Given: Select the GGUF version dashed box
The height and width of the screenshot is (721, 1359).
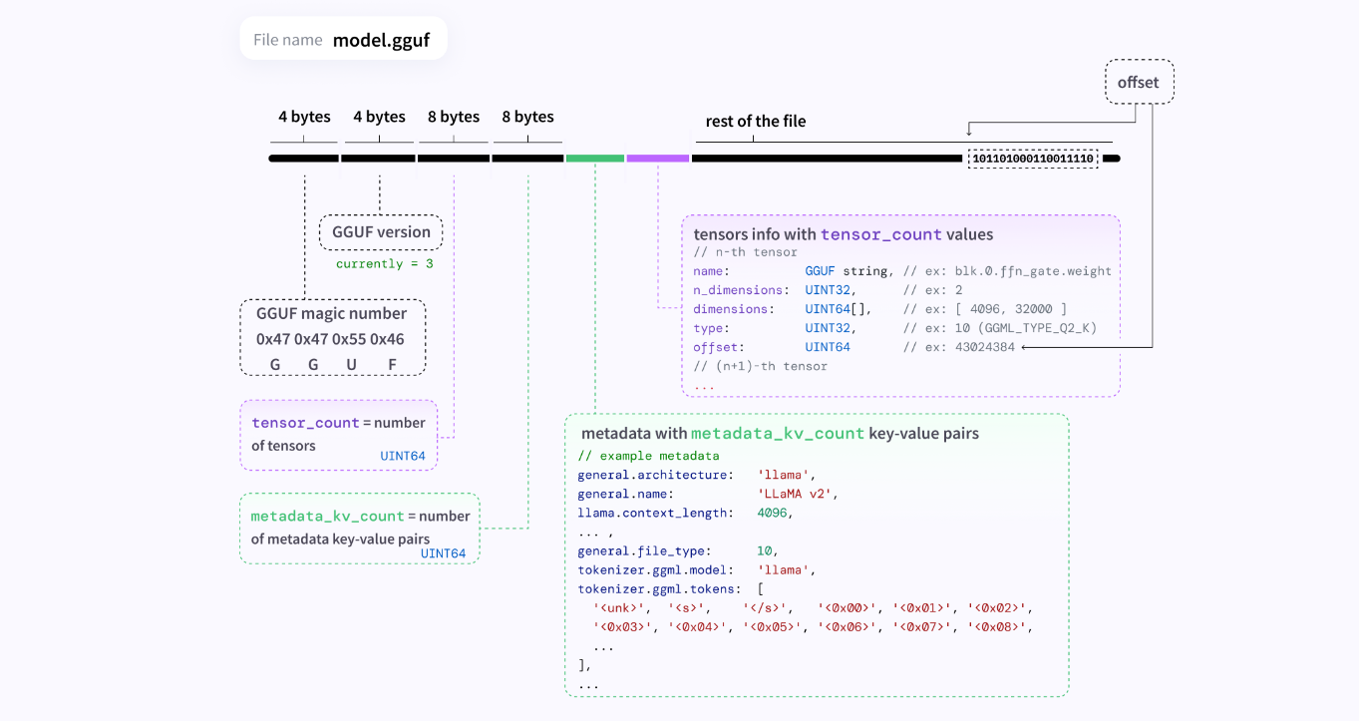Looking at the screenshot, I should click(x=381, y=232).
